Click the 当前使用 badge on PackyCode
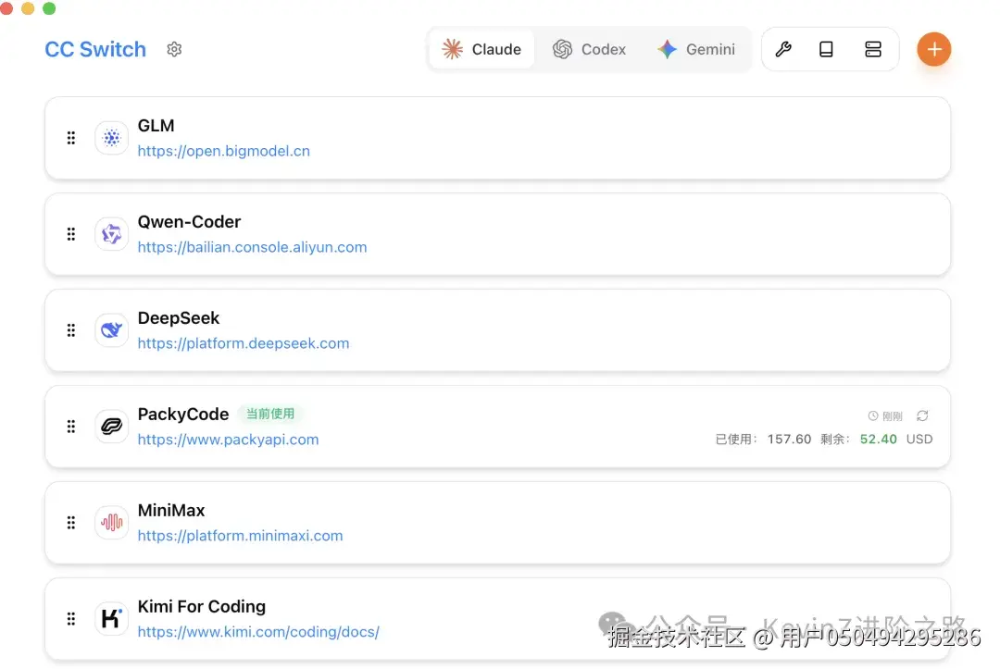 (270, 415)
